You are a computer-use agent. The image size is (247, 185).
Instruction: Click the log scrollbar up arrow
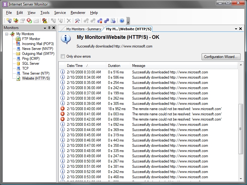[x=241, y=65]
